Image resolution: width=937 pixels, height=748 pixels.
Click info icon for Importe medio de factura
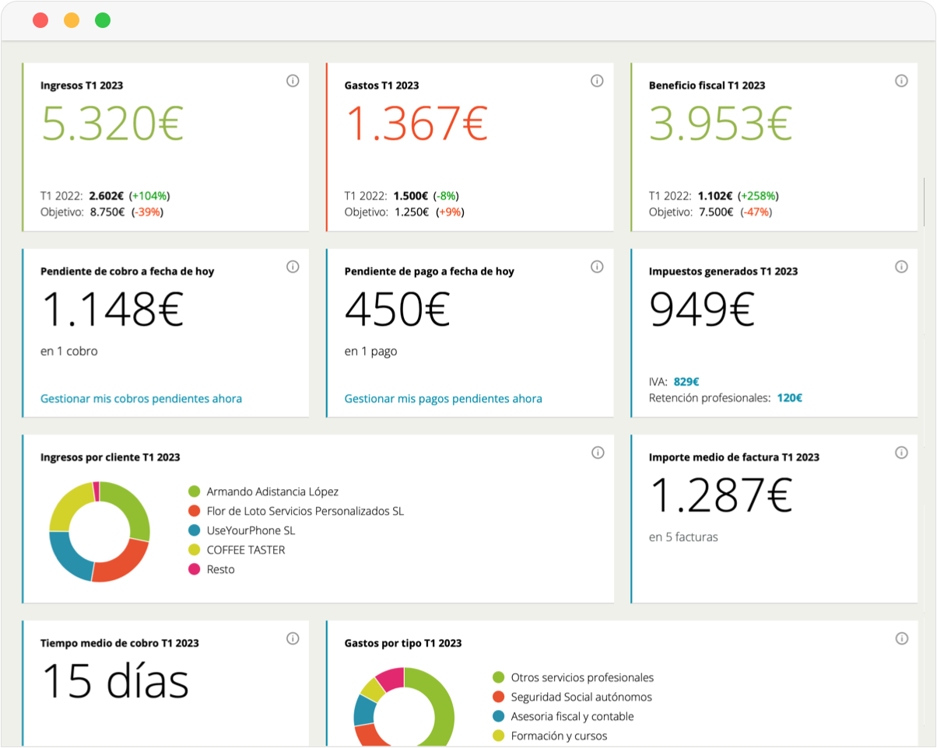click(901, 453)
